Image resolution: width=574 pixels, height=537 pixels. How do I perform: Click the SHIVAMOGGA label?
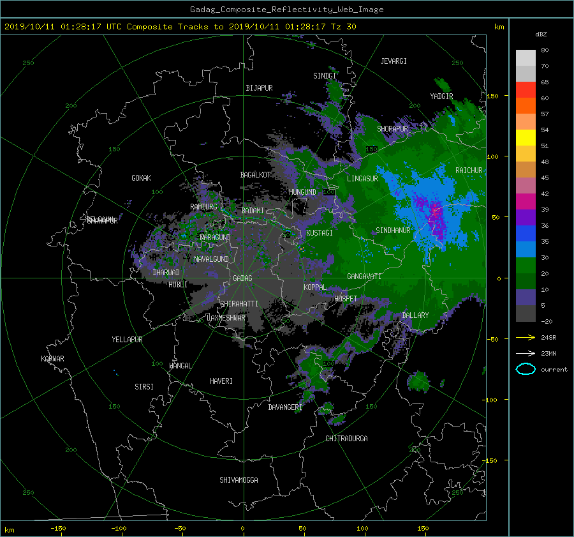tap(239, 480)
